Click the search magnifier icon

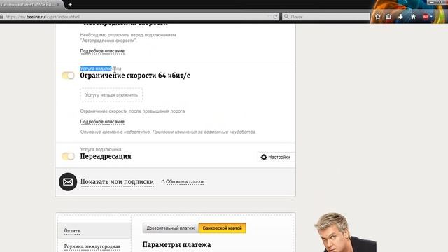[286, 17]
